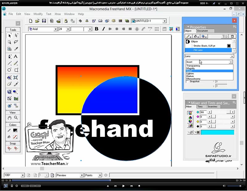Click the cyan color preview in Mixer

(217, 132)
